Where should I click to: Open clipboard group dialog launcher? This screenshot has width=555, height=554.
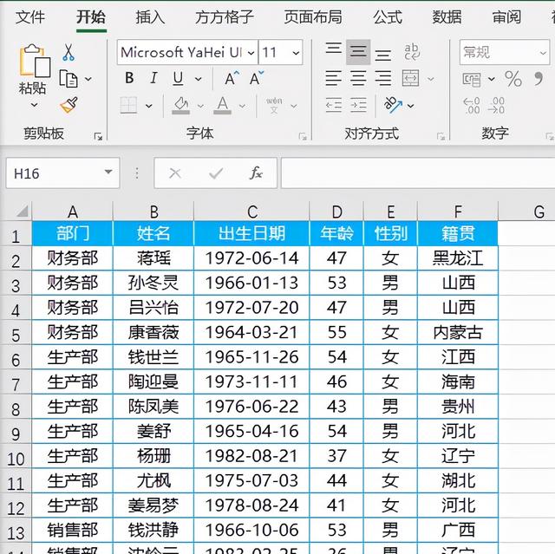point(98,136)
